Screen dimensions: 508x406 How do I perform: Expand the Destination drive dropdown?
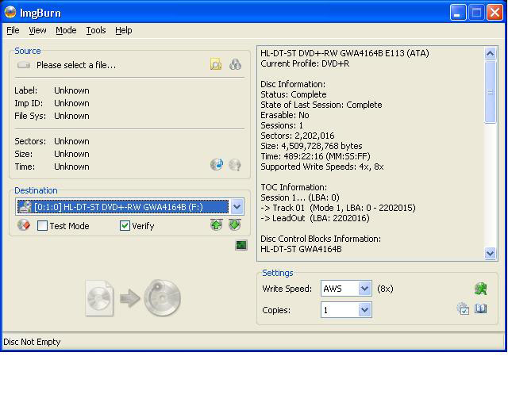tap(237, 207)
